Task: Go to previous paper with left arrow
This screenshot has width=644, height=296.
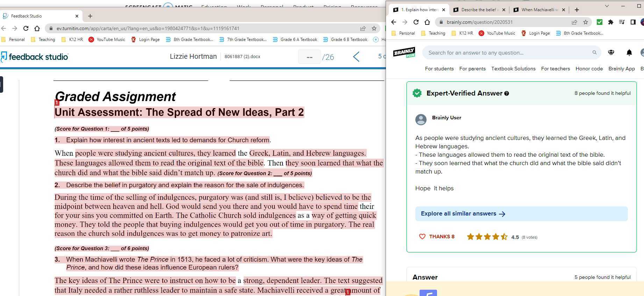Action: click(356, 57)
